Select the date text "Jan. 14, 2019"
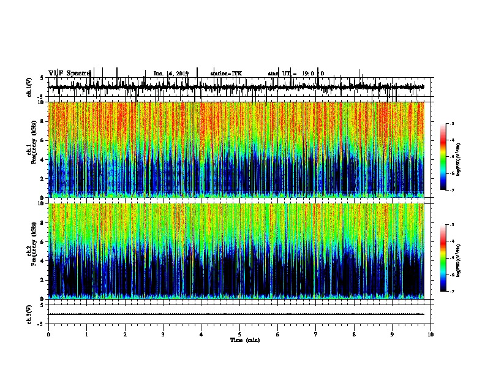The image size is (485, 375). tap(171, 74)
